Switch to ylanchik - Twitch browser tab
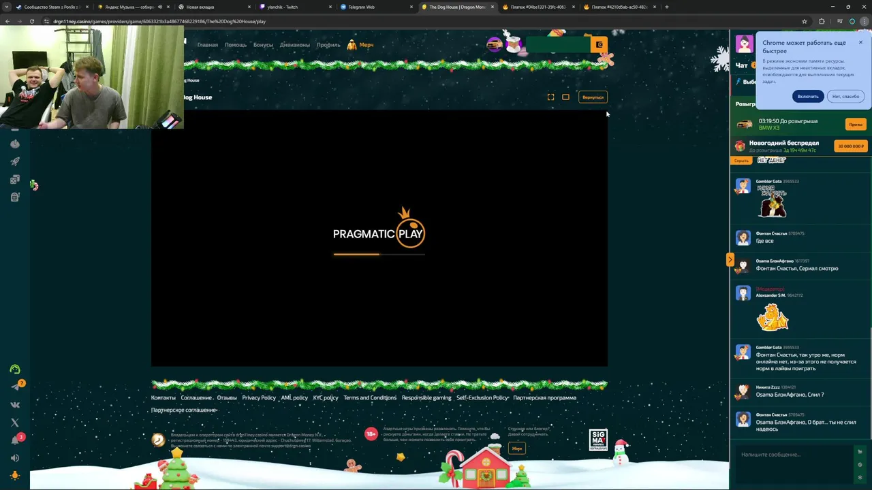Screen dimensions: 872x490 [x=296, y=7]
